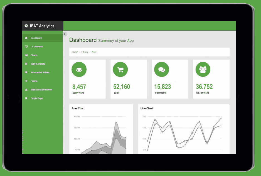Click the eye icon on Daily Visits card

pyautogui.click(x=79, y=70)
